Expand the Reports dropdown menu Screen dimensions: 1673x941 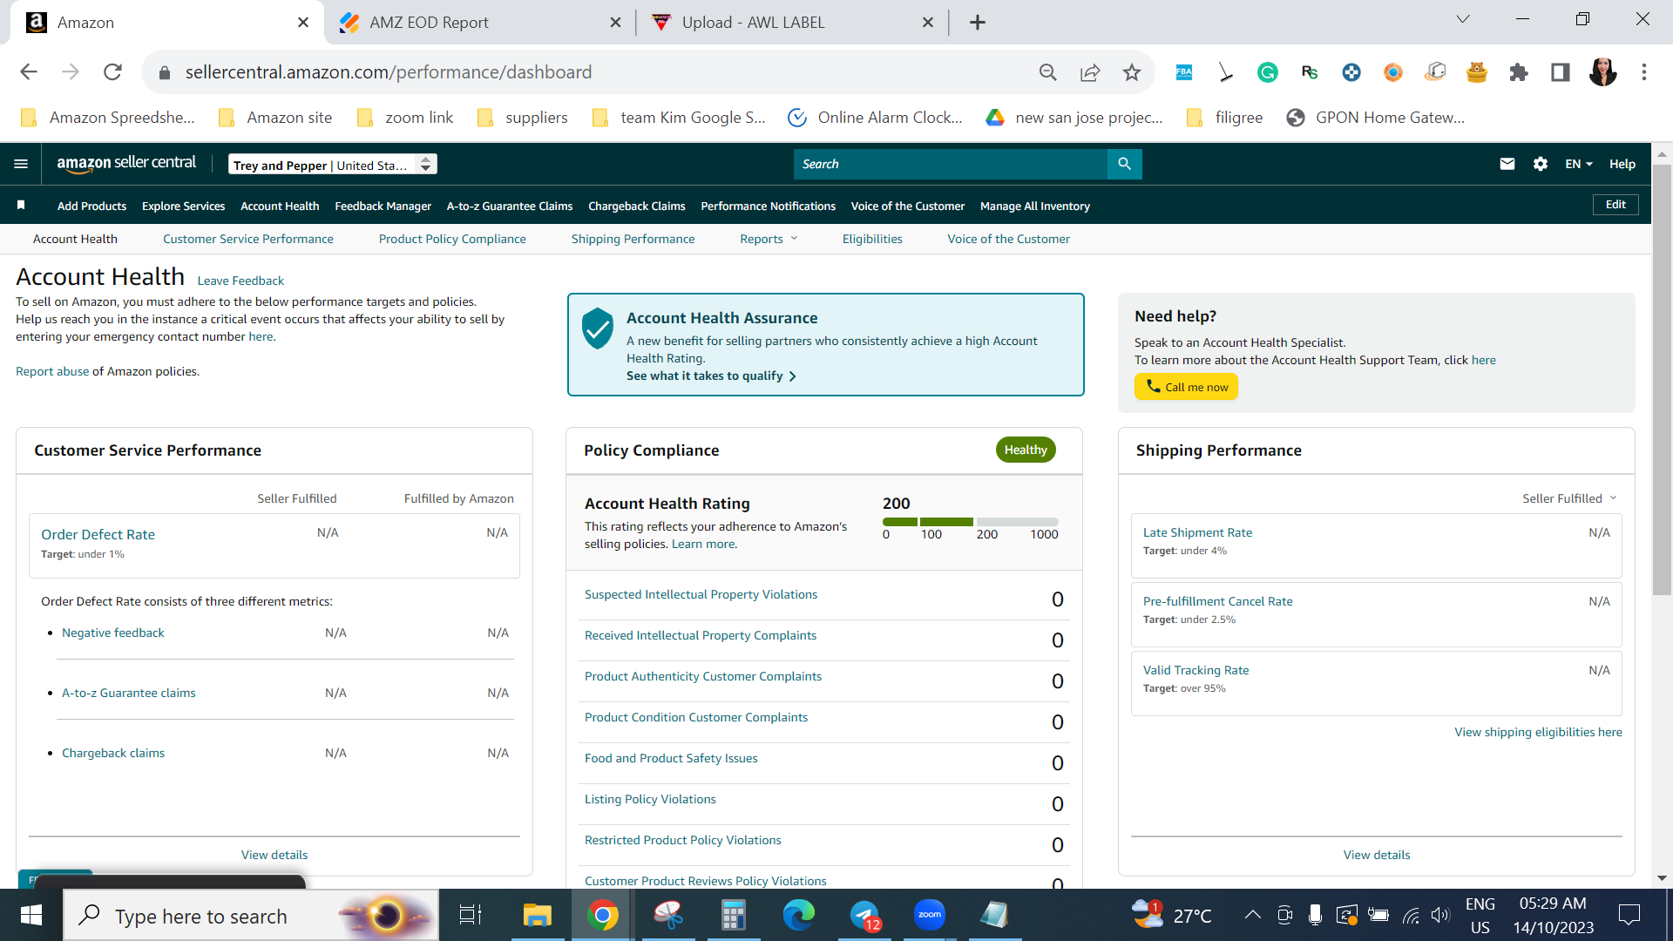(x=769, y=239)
